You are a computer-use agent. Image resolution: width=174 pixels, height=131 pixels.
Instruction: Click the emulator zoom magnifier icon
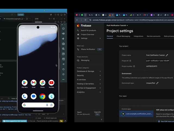point(63,49)
